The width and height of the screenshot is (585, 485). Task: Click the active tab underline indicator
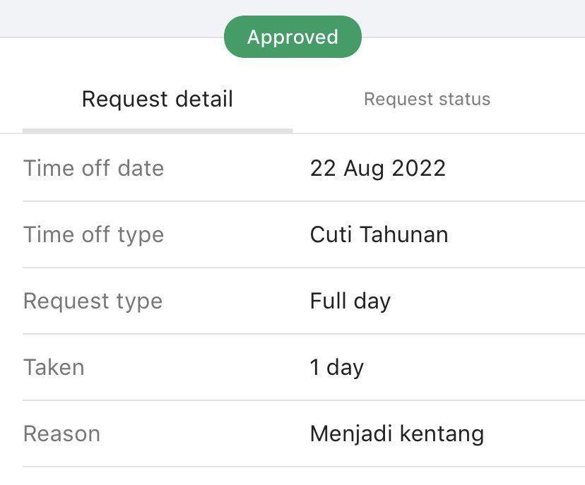pos(158,131)
